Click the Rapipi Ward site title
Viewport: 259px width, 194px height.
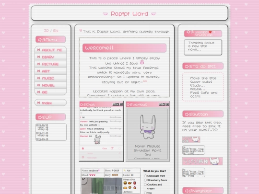tap(129, 14)
